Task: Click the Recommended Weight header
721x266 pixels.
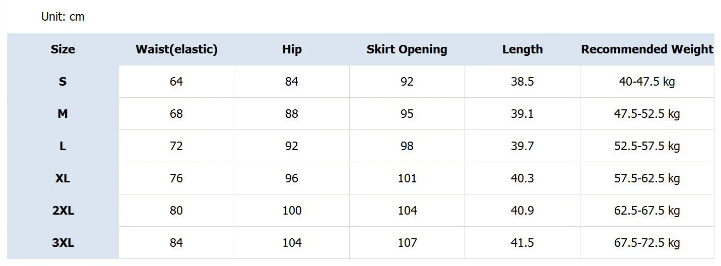Action: tap(647, 49)
